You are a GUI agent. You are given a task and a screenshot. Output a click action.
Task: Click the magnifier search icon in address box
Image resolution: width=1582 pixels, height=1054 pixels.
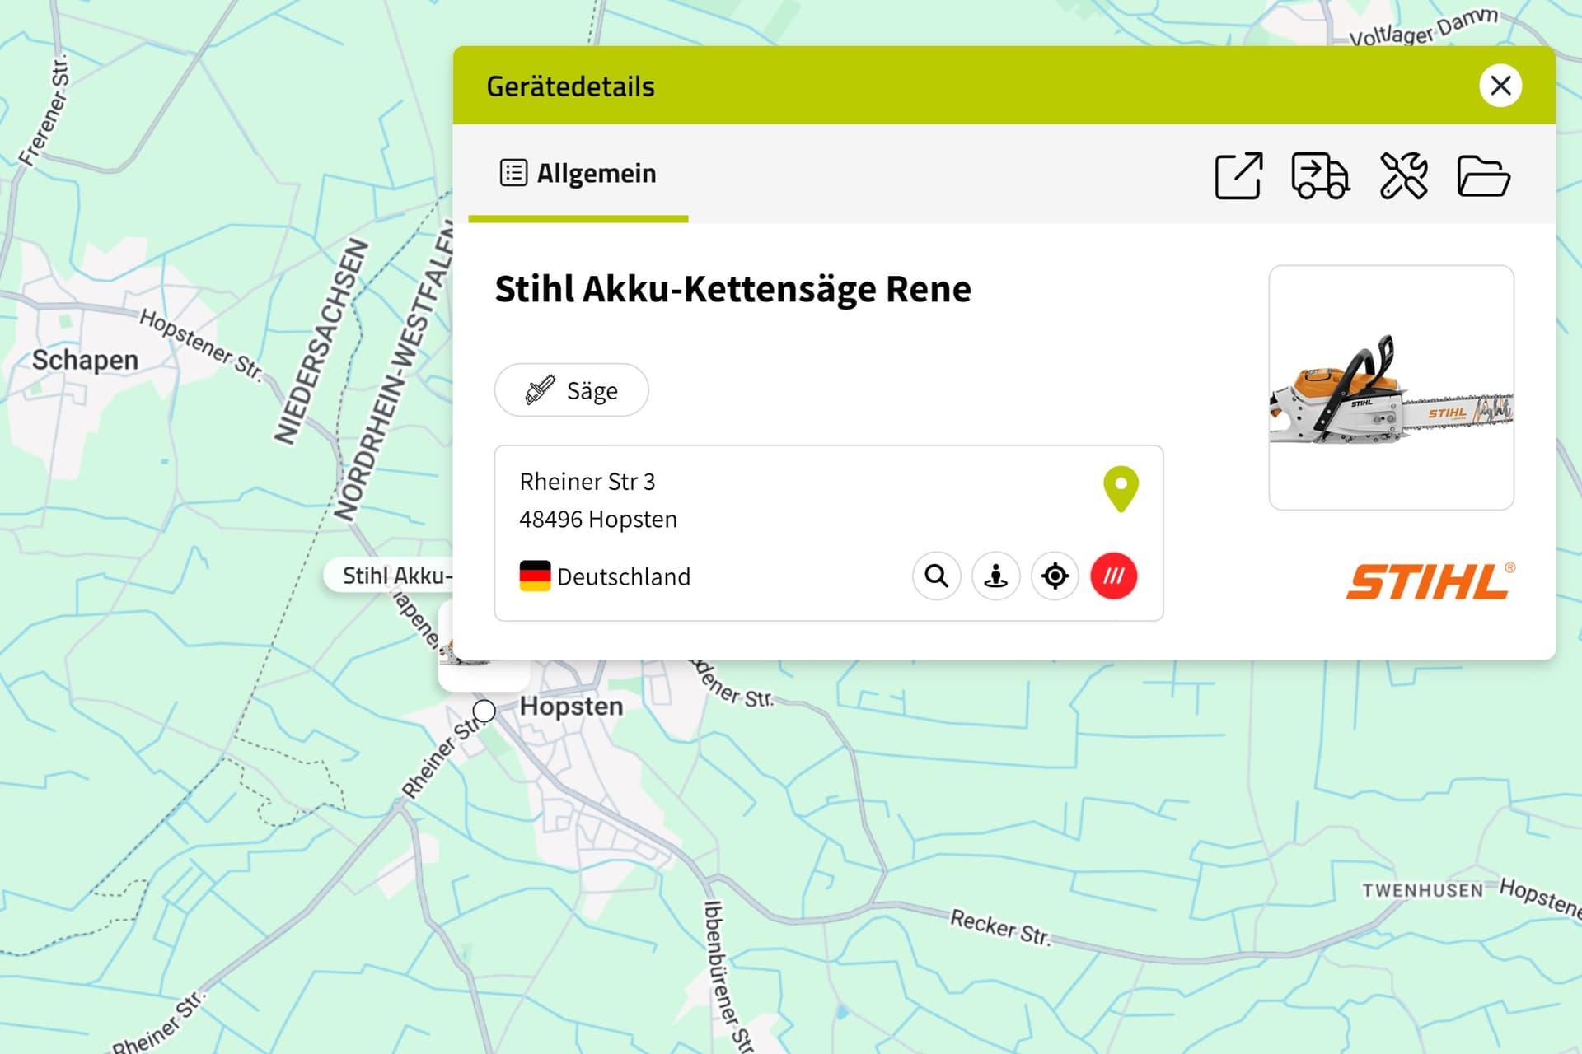point(937,576)
